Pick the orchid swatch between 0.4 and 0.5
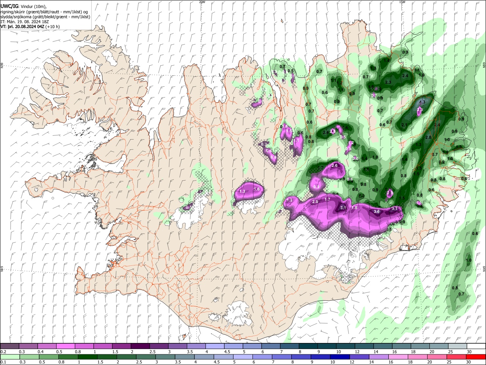486x365 pixels. click(x=47, y=346)
